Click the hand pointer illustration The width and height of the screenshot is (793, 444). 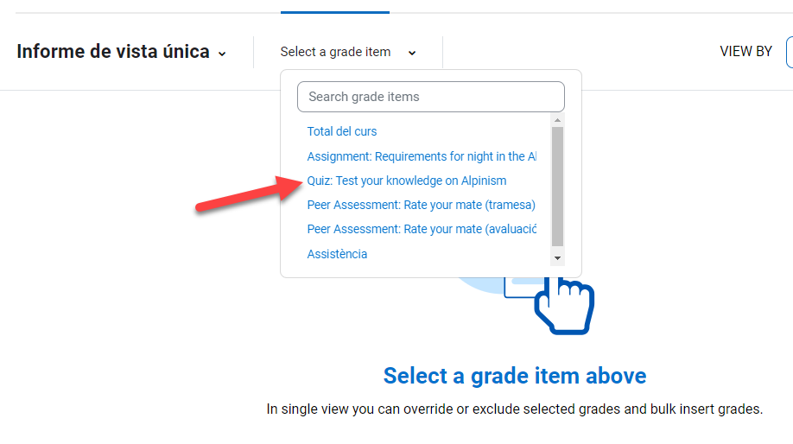click(x=564, y=304)
